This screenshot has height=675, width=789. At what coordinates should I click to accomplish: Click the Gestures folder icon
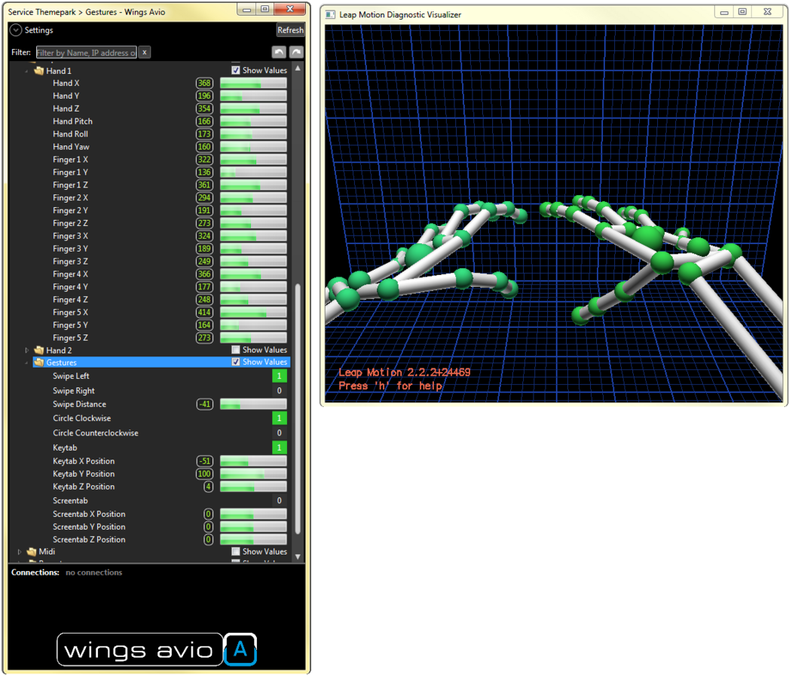(38, 362)
